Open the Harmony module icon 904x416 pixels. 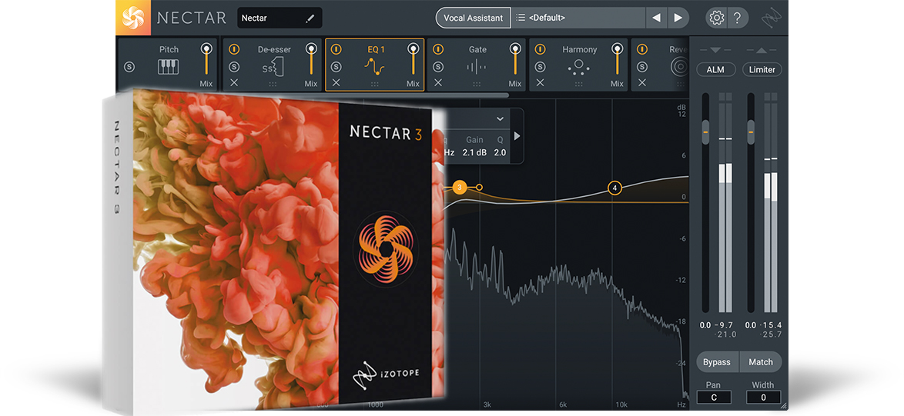(578, 68)
